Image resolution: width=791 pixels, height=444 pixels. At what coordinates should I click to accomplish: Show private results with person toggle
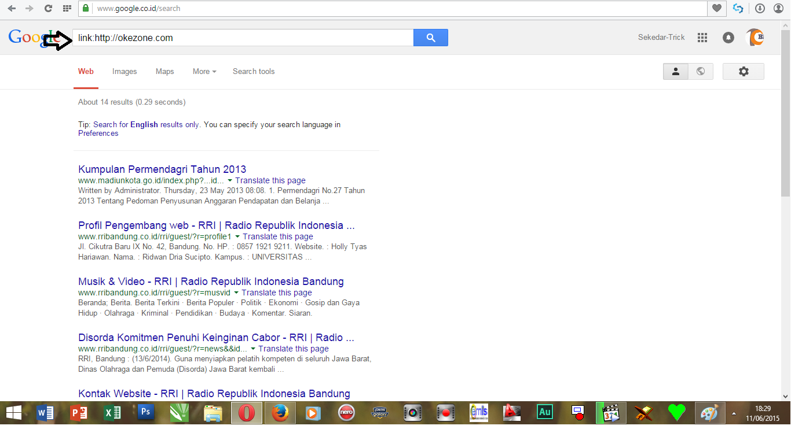coord(675,71)
